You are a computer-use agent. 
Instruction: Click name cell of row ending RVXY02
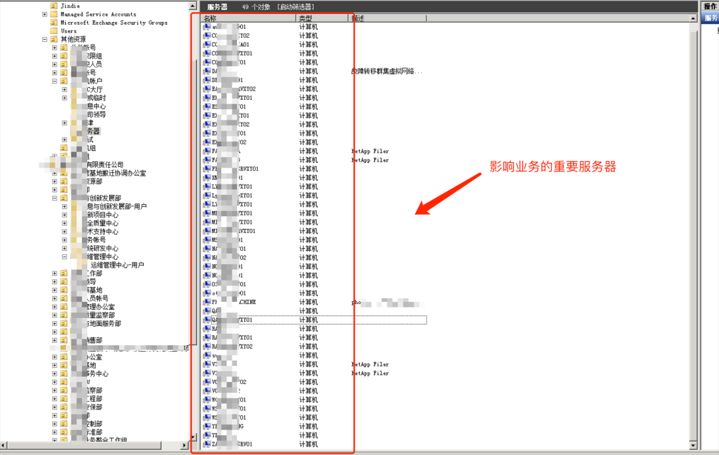(234, 89)
